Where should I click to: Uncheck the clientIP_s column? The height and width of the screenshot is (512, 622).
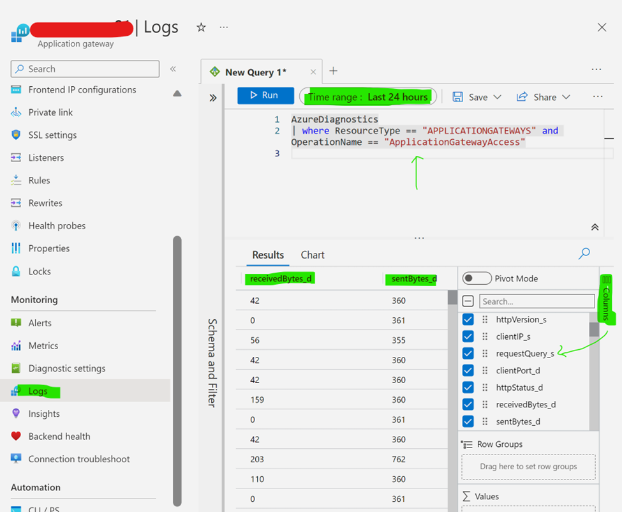tap(468, 336)
